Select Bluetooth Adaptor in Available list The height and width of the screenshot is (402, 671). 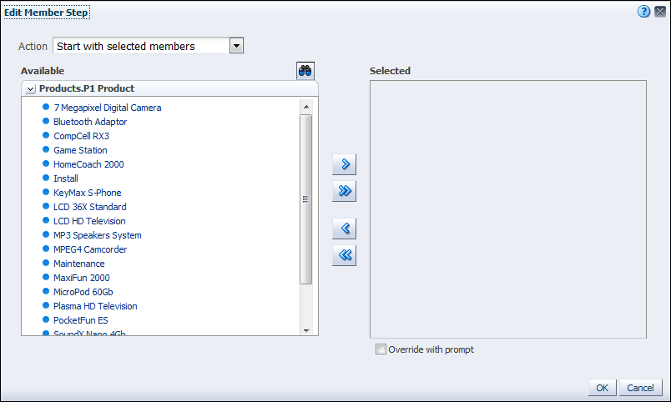click(90, 122)
